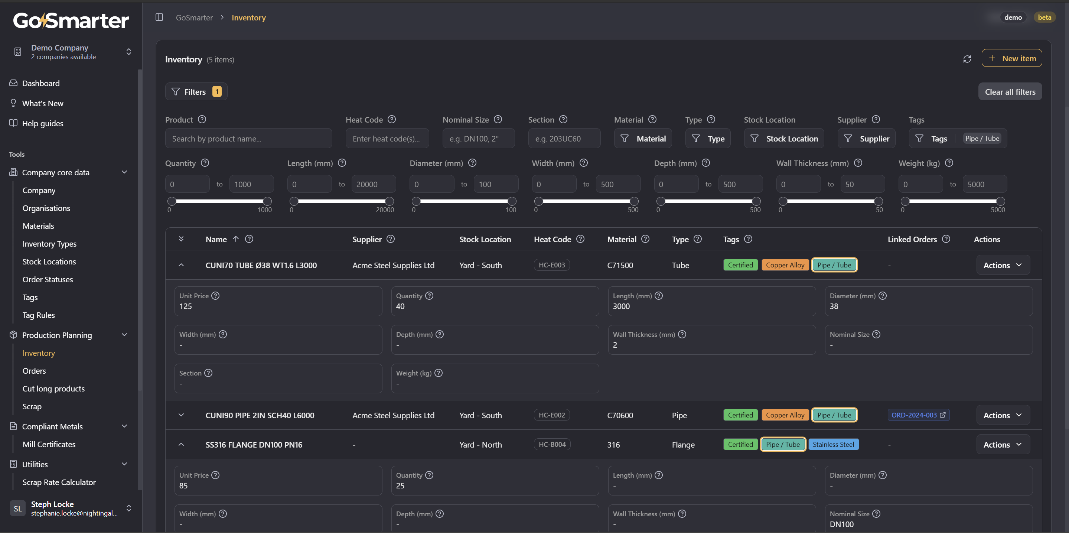
Task: Click the Heat Code column help icon
Action: tap(581, 239)
